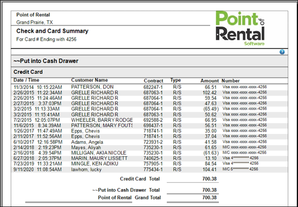This screenshot has height=207, width=298.
Task: Select customer MINGLE, KEN ADIKU
Action: point(95,164)
